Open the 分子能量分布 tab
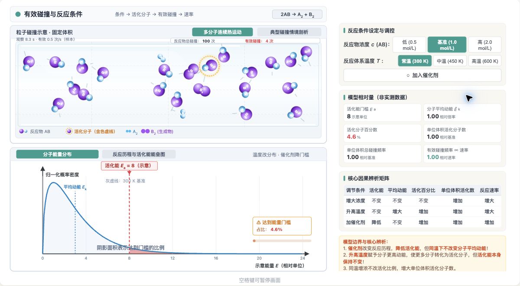Screen dimensions: 520x286 tap(57, 154)
